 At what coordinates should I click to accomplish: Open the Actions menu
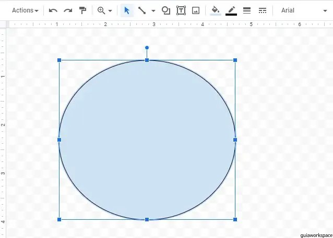tap(25, 10)
